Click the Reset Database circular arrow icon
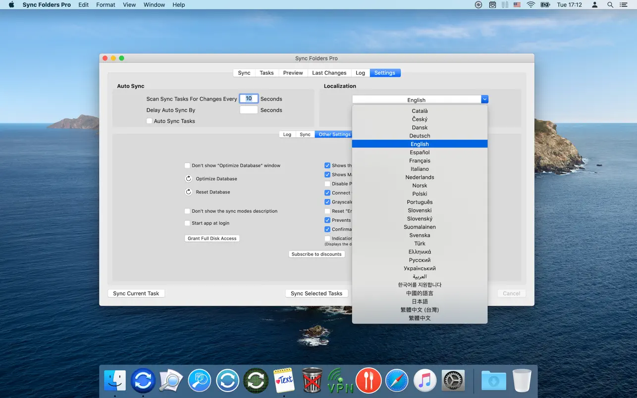This screenshot has width=637, height=398. [x=189, y=192]
